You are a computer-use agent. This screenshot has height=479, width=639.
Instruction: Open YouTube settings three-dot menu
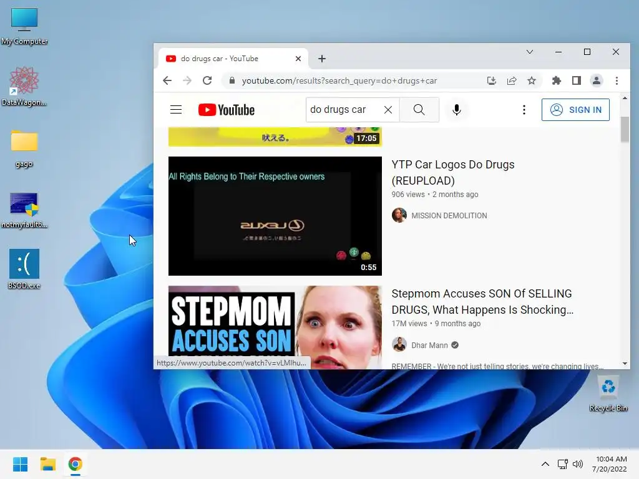[x=524, y=110]
